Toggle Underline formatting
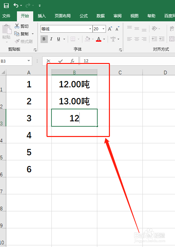Image resolution: width=175 pixels, height=247 pixels. 58,39
